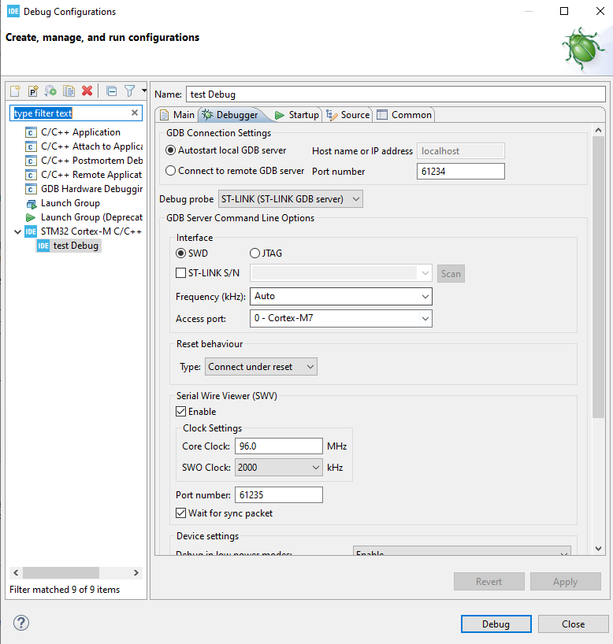Screen dimensions: 613x644
Task: Click the help question mark icon
Action: [x=21, y=623]
